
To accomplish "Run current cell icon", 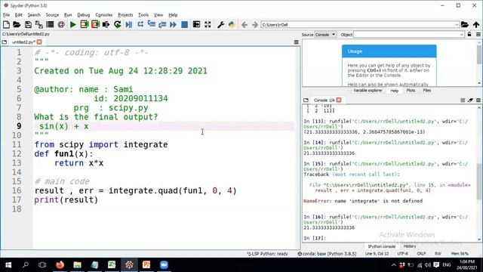I will 84,25.
